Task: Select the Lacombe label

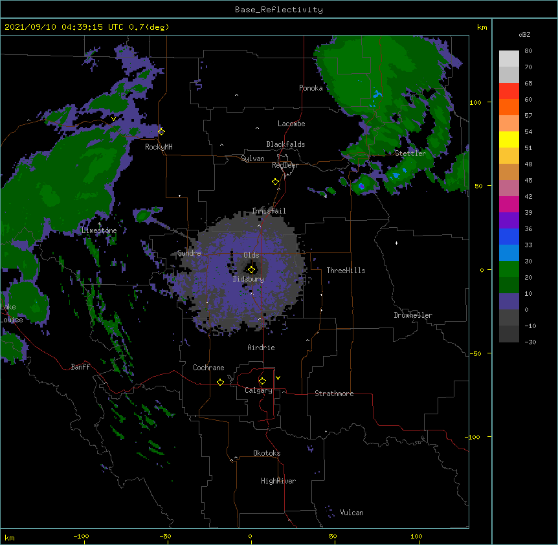Action: [x=291, y=124]
